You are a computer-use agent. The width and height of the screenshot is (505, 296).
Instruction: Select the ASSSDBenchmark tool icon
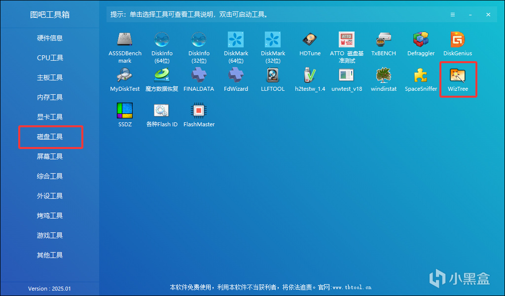pos(125,39)
